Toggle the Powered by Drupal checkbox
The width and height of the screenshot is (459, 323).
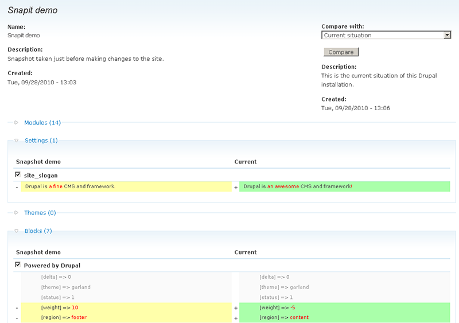tap(18, 265)
